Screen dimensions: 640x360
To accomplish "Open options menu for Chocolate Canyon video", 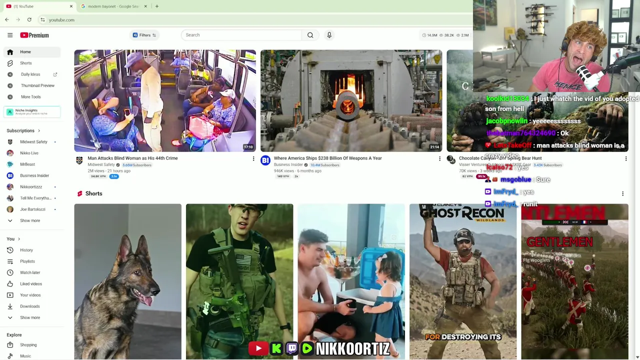I will pyautogui.click(x=625, y=159).
